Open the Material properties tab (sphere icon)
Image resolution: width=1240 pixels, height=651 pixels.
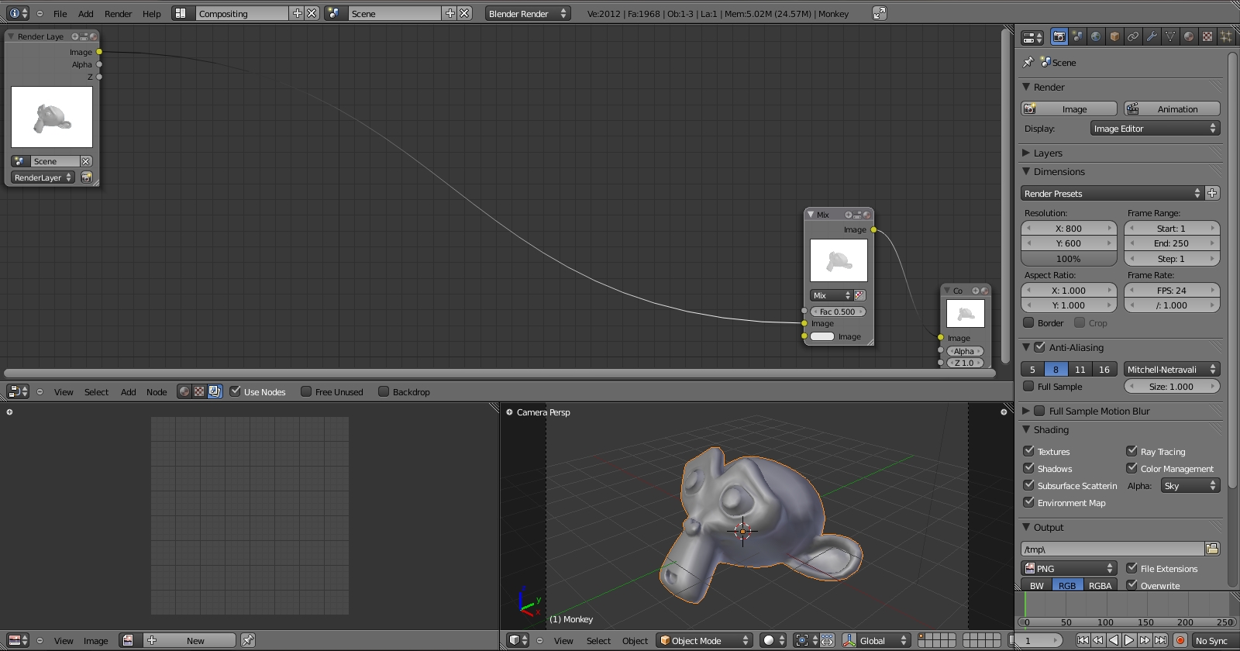point(1189,36)
